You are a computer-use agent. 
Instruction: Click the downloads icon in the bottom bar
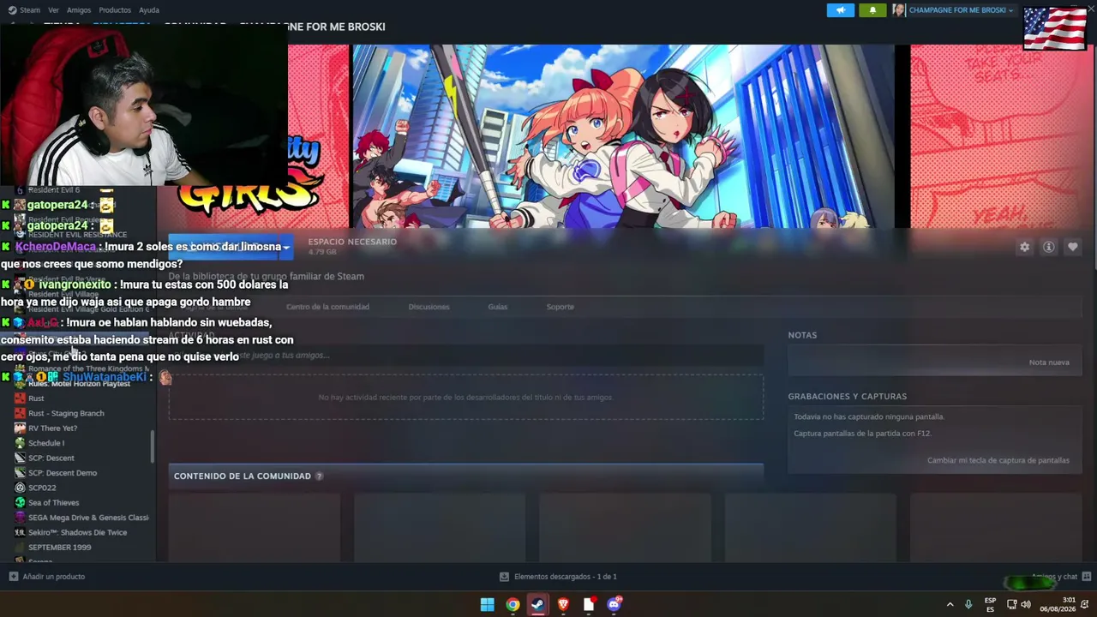[x=504, y=577]
